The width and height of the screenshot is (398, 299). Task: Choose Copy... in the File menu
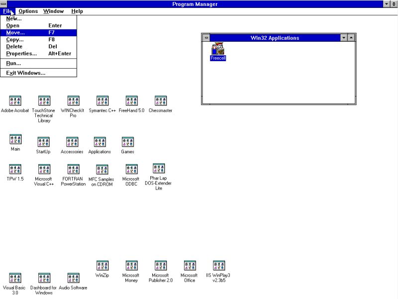point(38,40)
